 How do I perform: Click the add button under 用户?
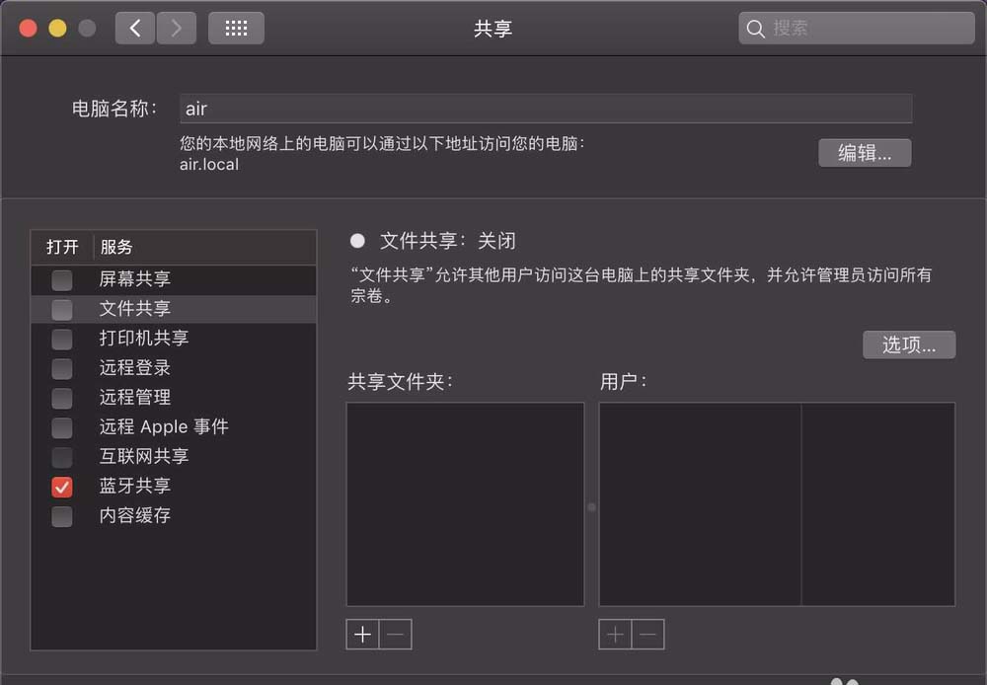pos(614,635)
